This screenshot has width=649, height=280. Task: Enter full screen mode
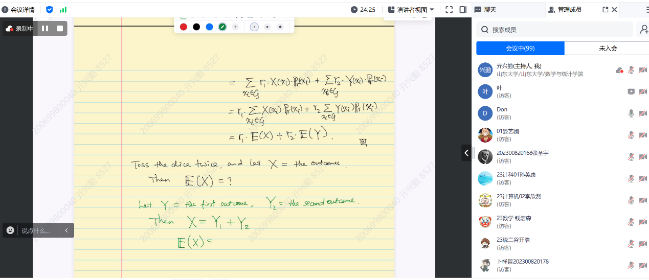[449, 9]
